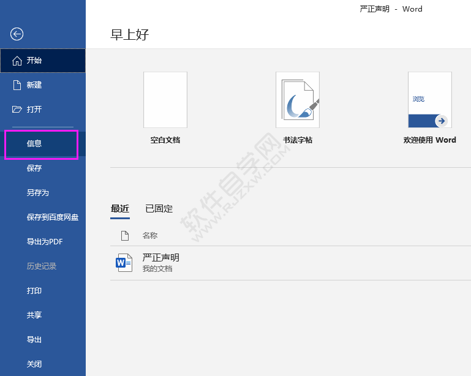
Task: Click the 欢迎使用 Word label
Action: tap(430, 140)
